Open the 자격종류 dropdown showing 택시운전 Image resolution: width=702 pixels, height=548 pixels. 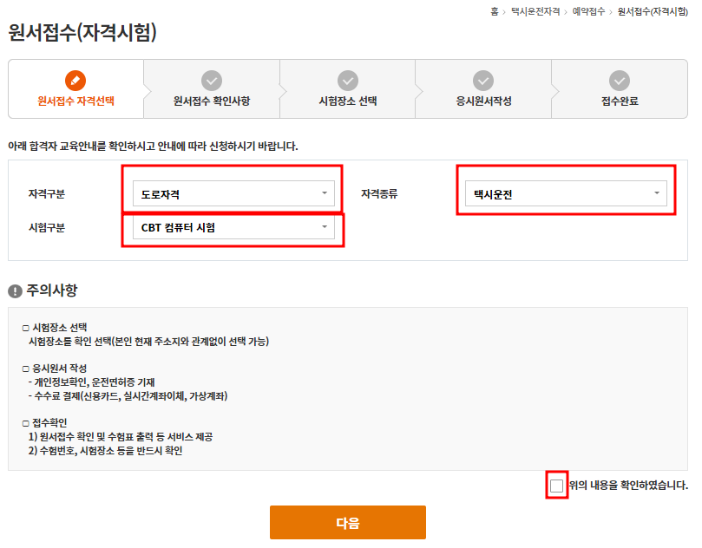click(566, 193)
